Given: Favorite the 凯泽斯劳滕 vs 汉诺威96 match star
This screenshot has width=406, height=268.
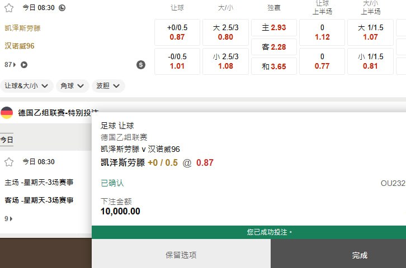Looking at the screenshot, I should point(8,8).
